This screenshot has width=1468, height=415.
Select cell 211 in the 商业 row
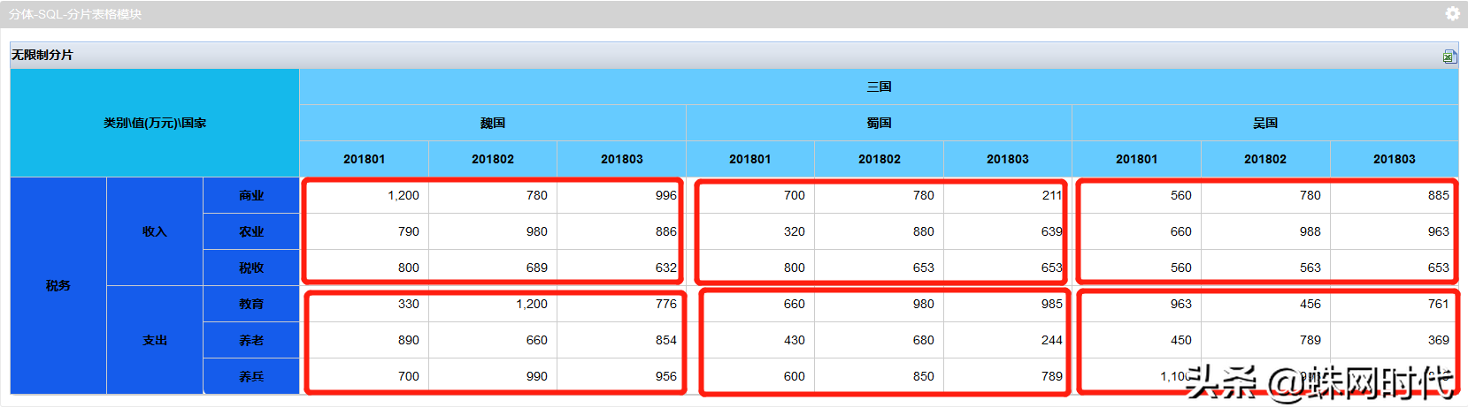[1008, 195]
